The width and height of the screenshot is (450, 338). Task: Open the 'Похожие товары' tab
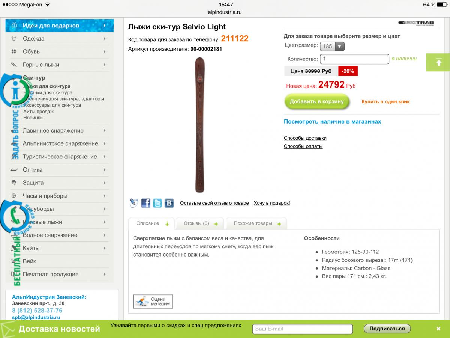point(256,223)
